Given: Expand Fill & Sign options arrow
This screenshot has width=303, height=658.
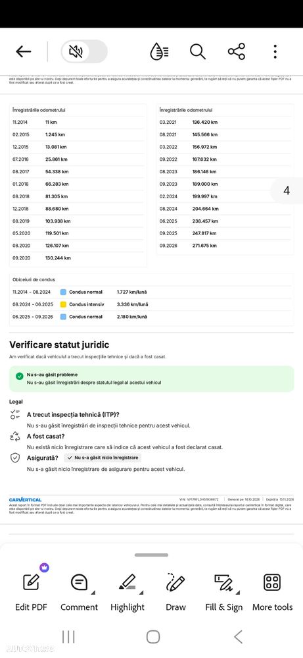Looking at the screenshot, I should point(238,593).
